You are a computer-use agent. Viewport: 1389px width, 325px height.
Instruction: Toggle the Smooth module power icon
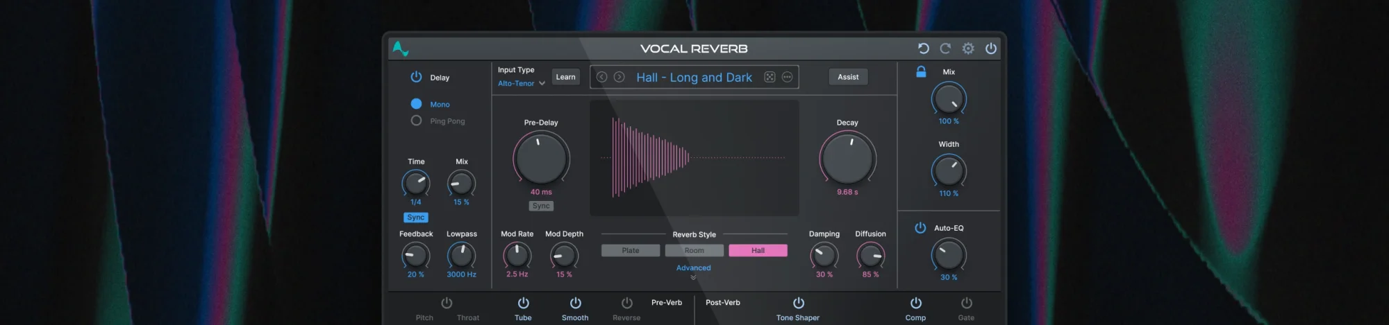click(x=576, y=303)
